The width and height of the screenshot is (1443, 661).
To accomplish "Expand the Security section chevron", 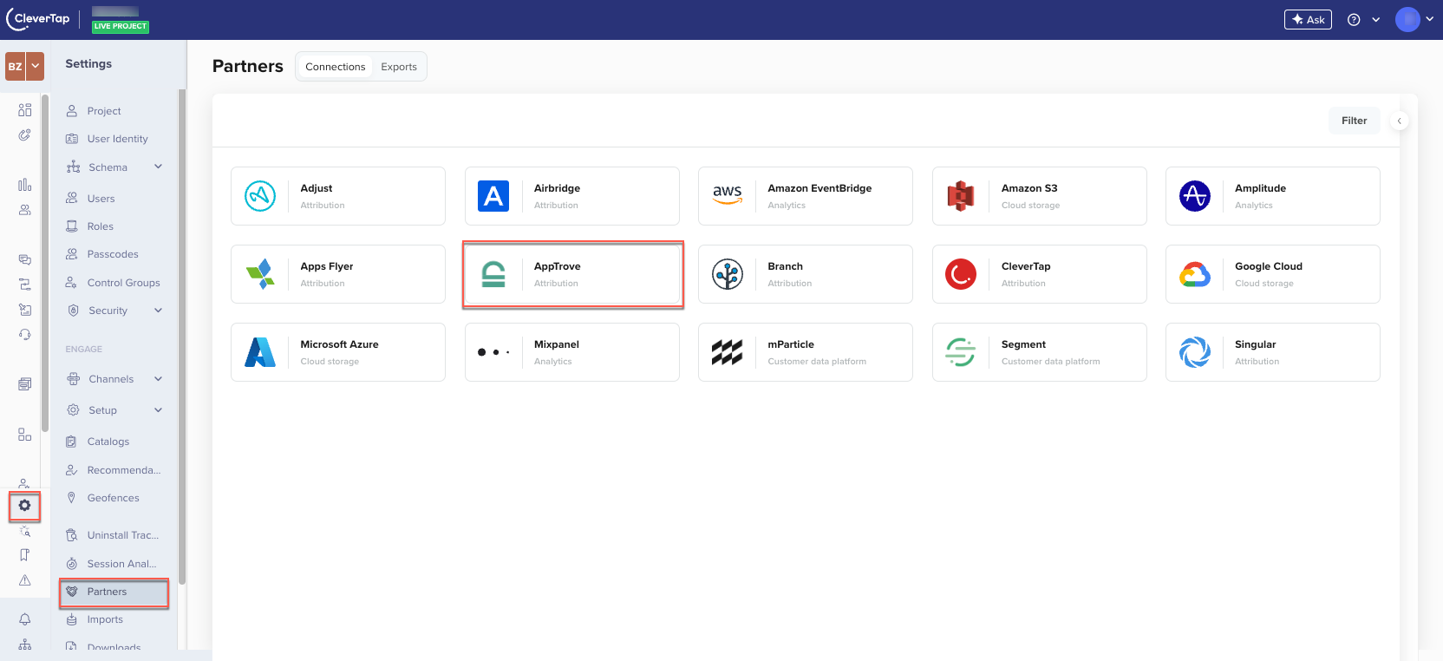I will click(158, 310).
